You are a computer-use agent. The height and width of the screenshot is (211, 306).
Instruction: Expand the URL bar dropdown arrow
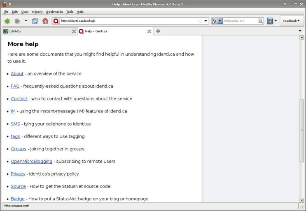[x=206, y=21]
